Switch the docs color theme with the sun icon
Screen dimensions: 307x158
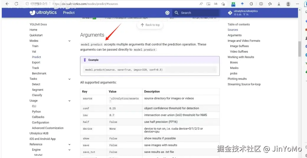167,13
